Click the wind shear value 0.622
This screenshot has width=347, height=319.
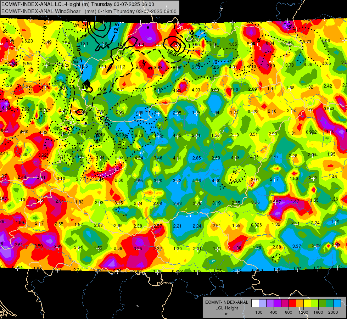[x=253, y=111]
